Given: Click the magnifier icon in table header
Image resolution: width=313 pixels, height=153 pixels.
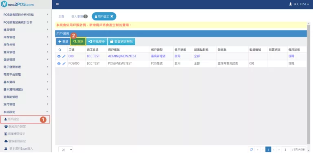Looking at the screenshot, I should pyautogui.click(x=60, y=50).
